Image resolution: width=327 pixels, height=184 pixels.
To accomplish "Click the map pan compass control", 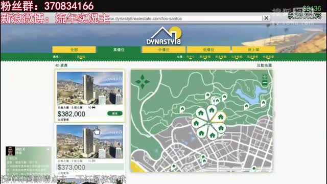I will coord(142,82).
